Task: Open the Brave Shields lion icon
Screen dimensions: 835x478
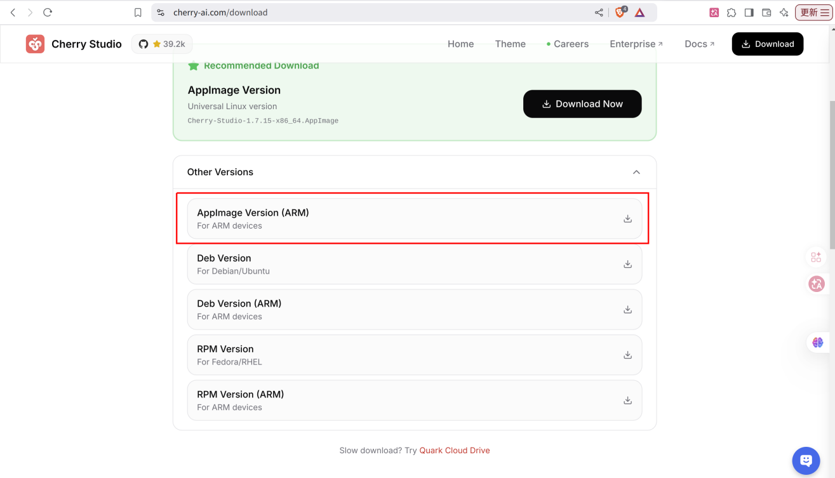Action: 620,12
